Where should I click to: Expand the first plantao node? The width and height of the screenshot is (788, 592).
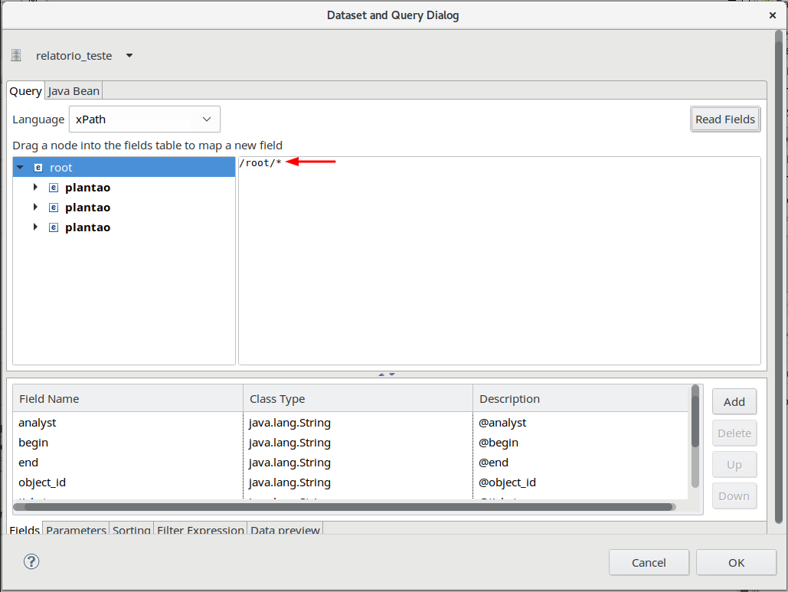click(35, 188)
